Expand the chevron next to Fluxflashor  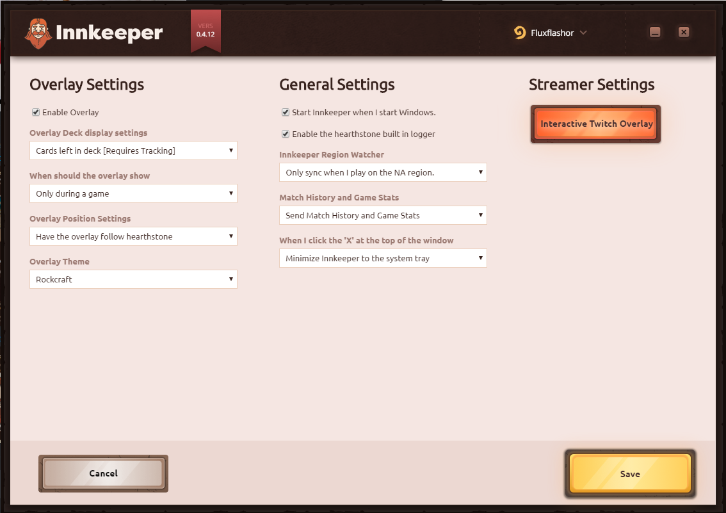(x=584, y=32)
